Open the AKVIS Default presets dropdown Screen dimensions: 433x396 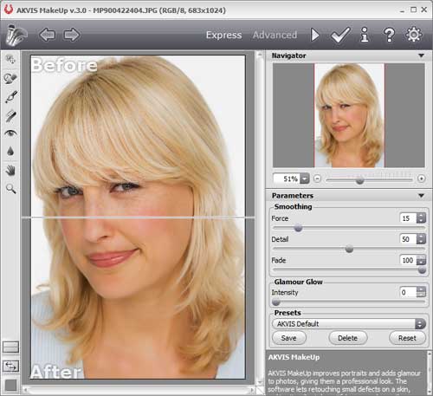point(349,324)
